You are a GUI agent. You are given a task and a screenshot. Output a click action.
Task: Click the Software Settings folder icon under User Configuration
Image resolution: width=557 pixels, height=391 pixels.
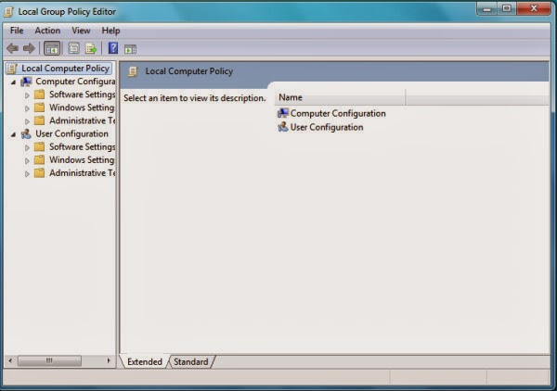pos(39,147)
